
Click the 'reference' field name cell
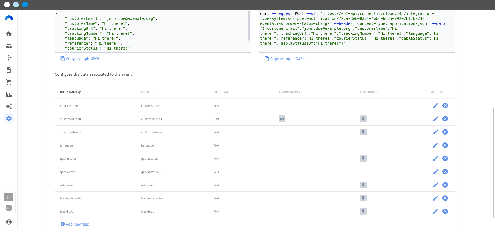click(67, 185)
